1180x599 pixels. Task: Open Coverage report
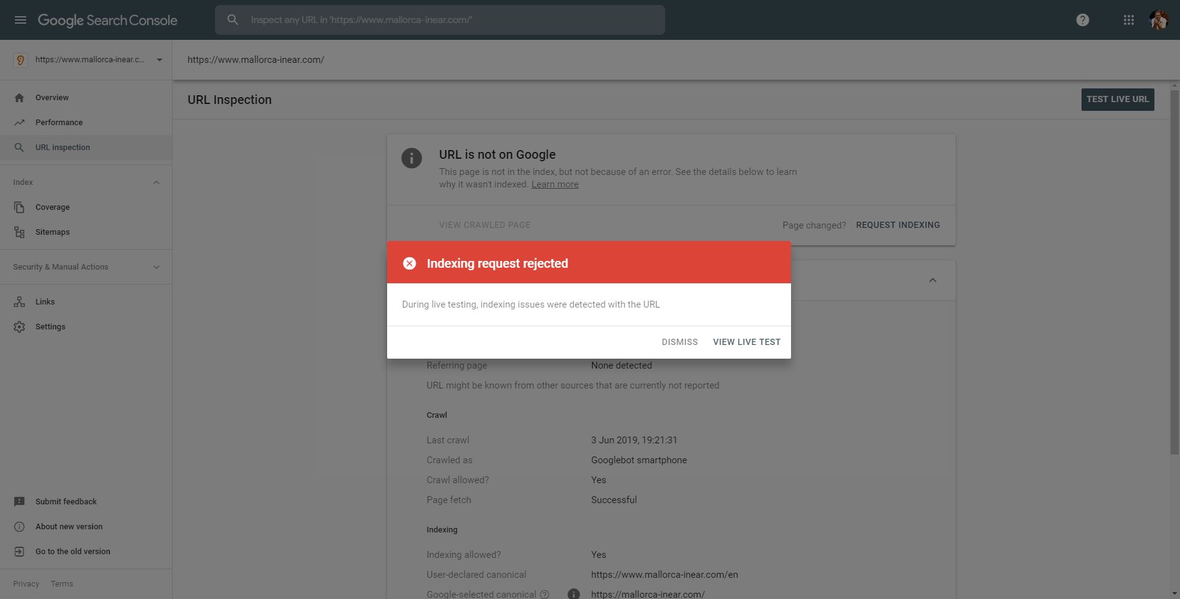[x=86, y=207]
